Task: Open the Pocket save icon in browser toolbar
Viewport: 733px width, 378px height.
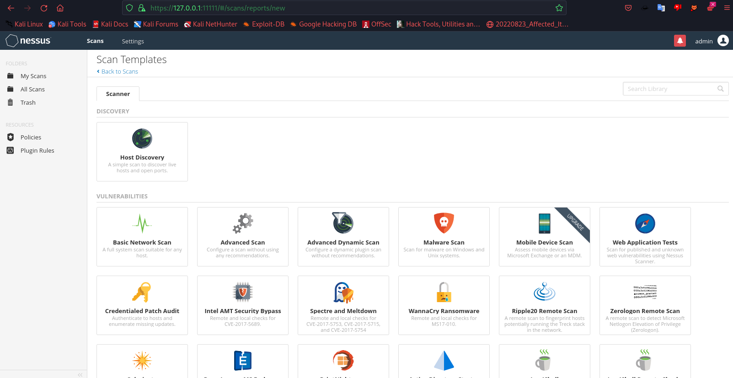Action: tap(628, 8)
